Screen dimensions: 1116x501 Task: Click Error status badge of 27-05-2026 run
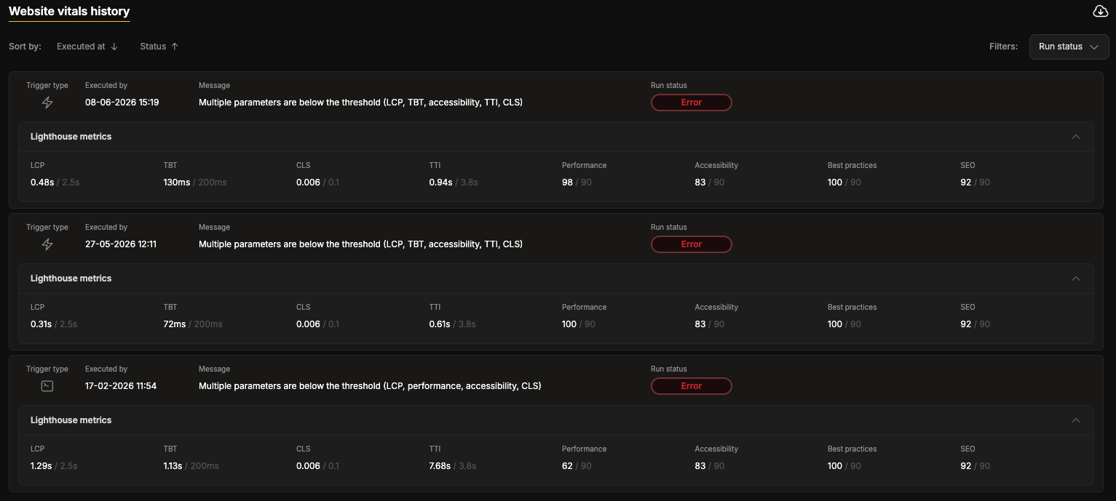coord(691,244)
